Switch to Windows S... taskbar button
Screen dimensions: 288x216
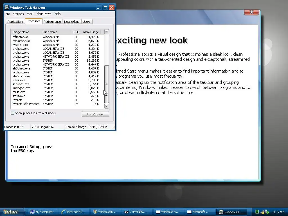(x=168, y=212)
